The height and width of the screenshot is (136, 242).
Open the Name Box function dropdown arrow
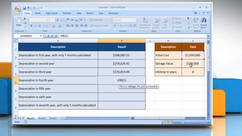pyautogui.click(x=41, y=36)
